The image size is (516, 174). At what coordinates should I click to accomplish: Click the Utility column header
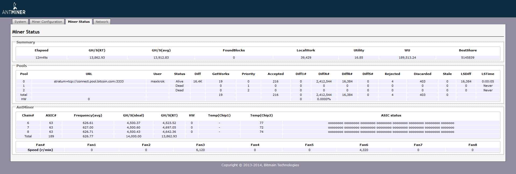click(x=359, y=50)
